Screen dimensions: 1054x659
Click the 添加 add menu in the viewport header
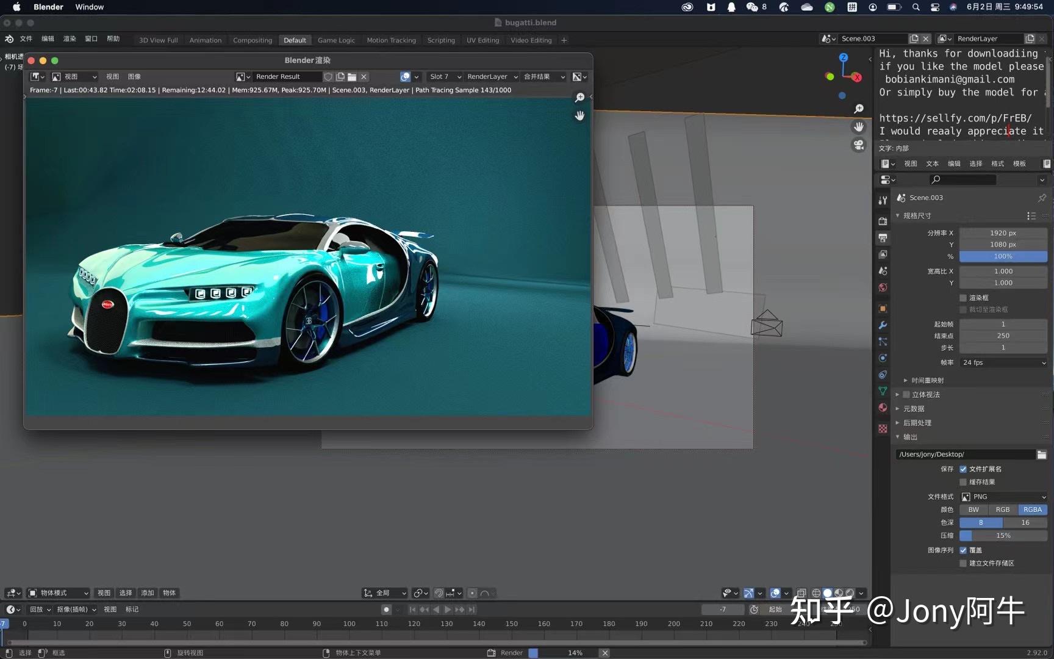pyautogui.click(x=148, y=593)
